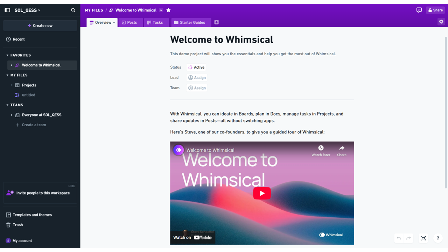Hide the invite people banner
Image resolution: width=448 pixels, height=252 pixels.
pos(72,186)
